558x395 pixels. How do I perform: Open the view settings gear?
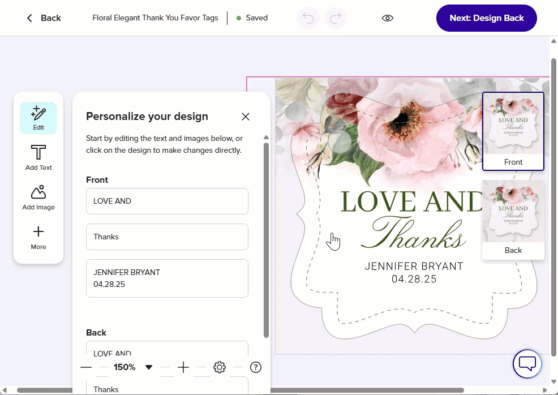click(x=220, y=367)
